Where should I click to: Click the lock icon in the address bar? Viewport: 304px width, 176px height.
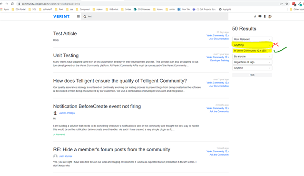(19, 4)
